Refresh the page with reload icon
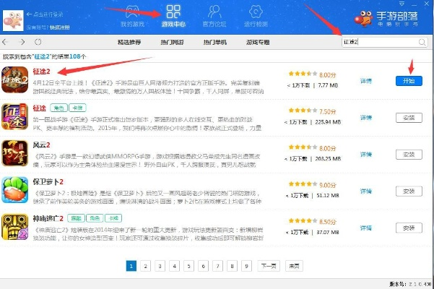The width and height of the screenshot is (434, 289). tap(38, 42)
